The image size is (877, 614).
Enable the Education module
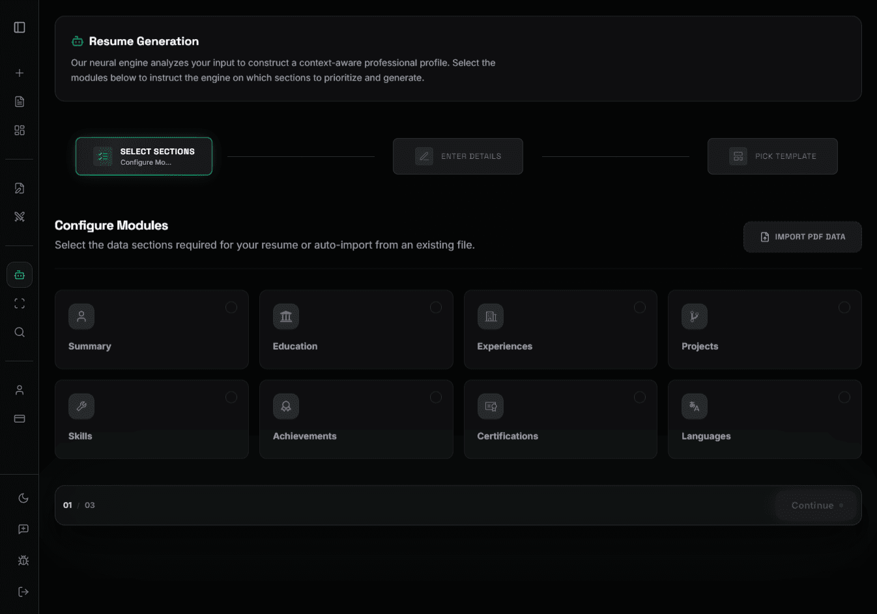(436, 307)
